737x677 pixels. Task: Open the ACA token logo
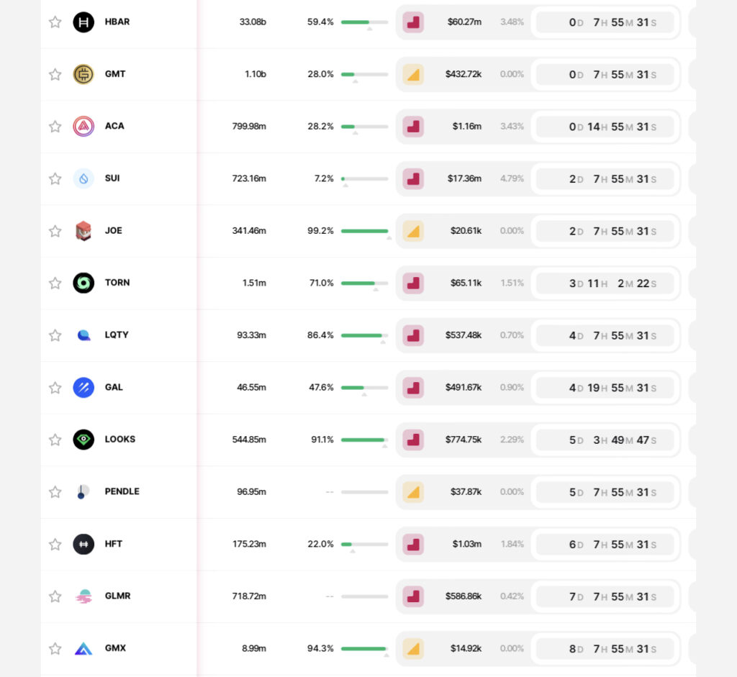click(83, 127)
